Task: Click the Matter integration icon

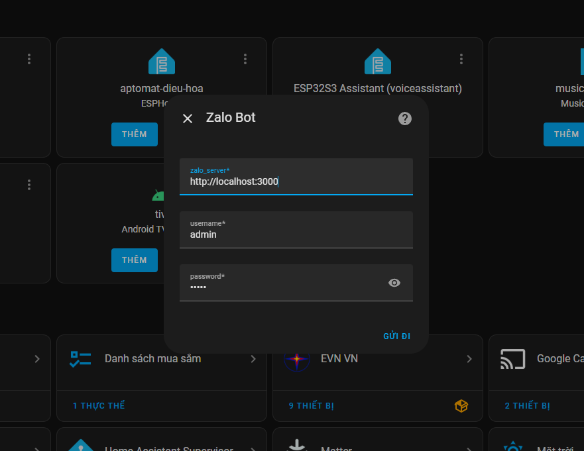Action: [x=297, y=444]
